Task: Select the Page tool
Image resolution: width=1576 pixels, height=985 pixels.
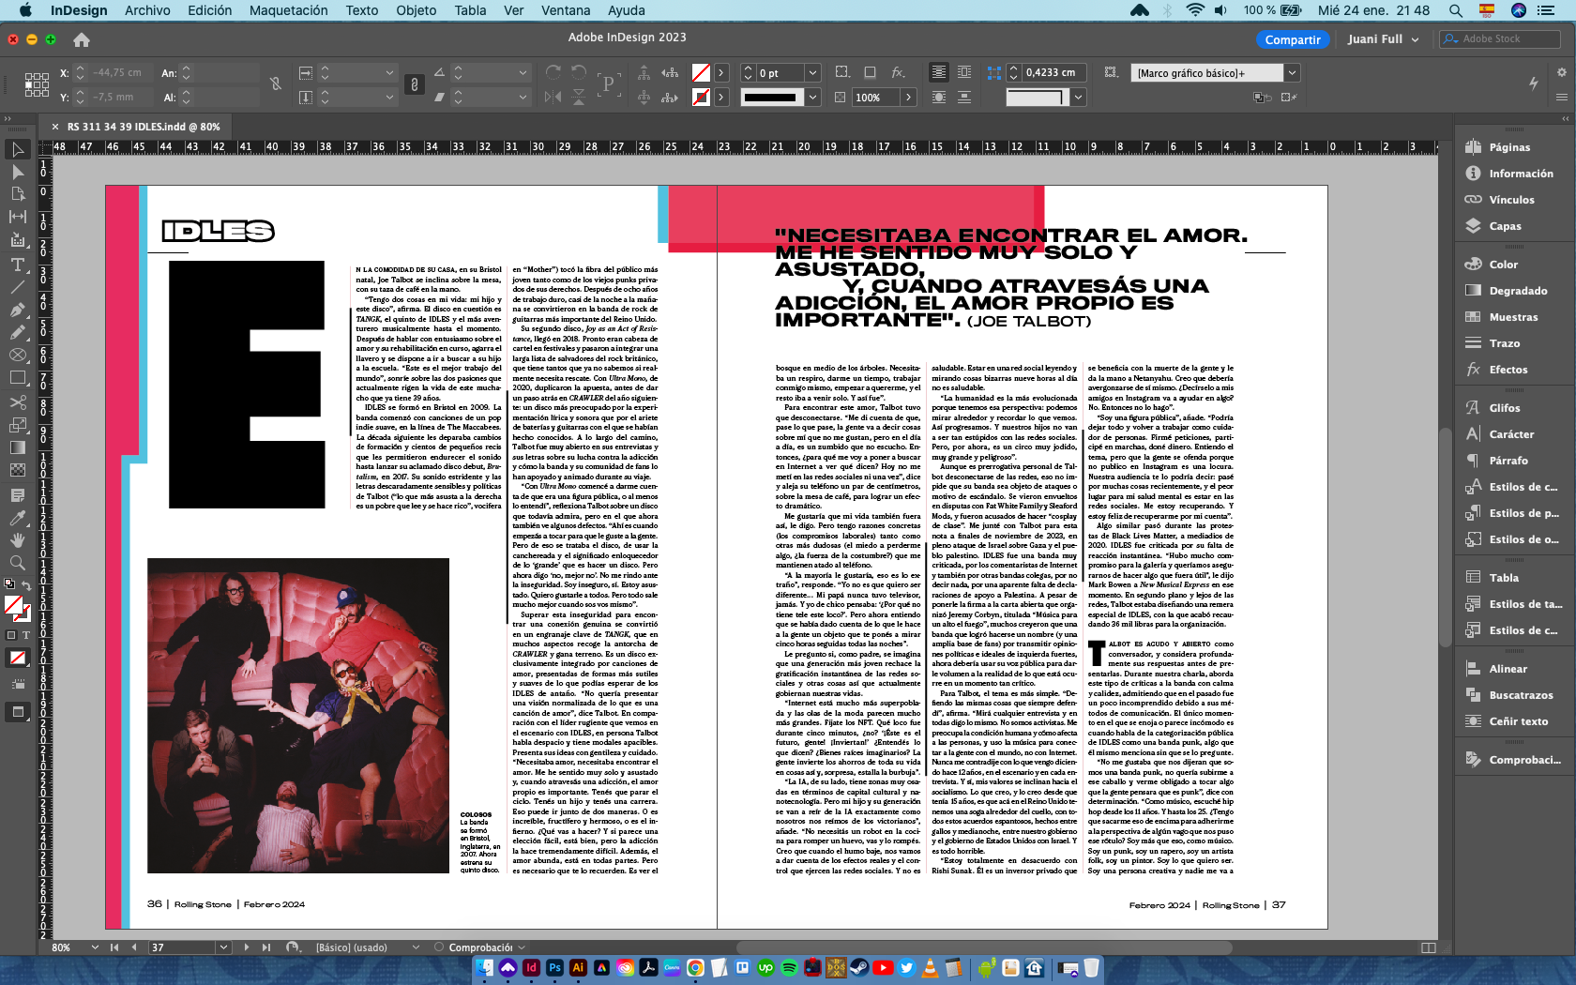Action: click(x=18, y=194)
